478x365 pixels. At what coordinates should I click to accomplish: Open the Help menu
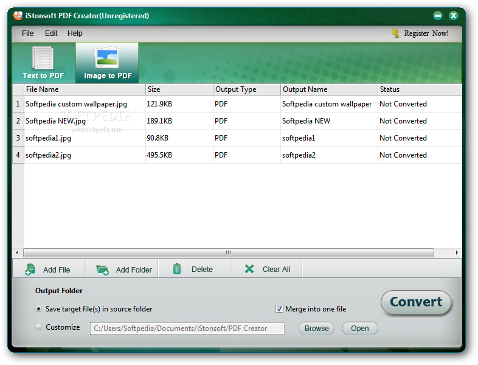pyautogui.click(x=75, y=33)
